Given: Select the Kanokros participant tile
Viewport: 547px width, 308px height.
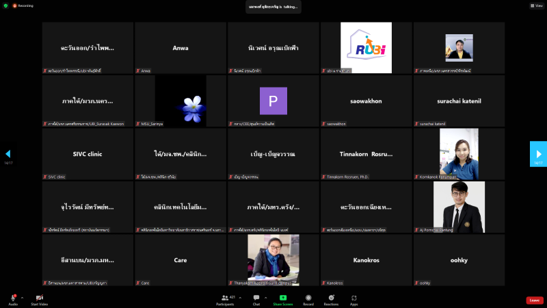Looking at the screenshot, I should (366, 260).
